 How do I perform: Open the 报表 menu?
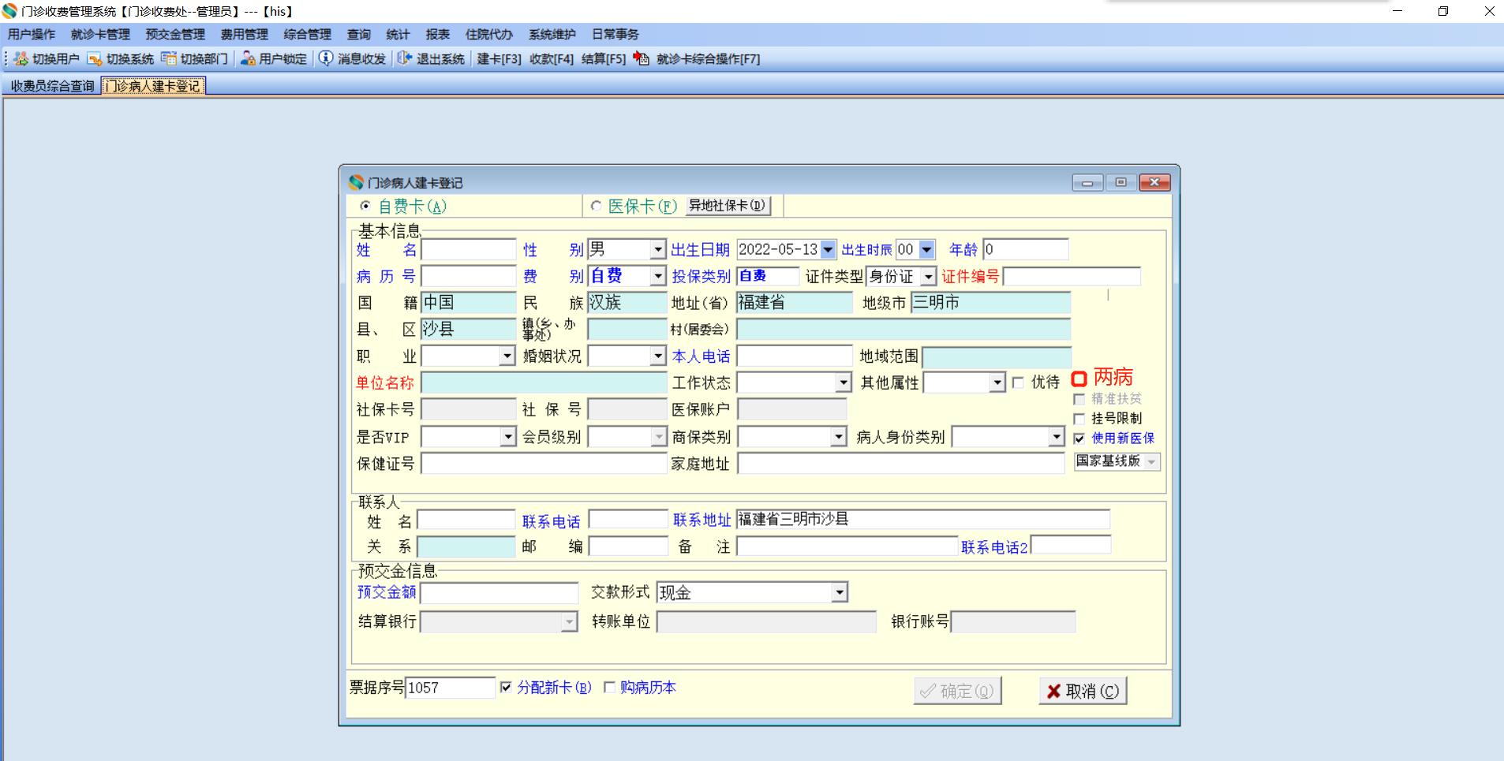pos(438,35)
